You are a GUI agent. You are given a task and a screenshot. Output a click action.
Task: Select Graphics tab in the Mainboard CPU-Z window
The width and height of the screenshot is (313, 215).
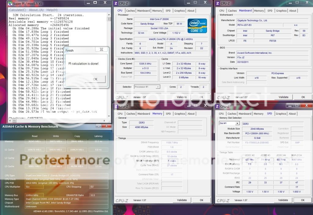(281, 11)
